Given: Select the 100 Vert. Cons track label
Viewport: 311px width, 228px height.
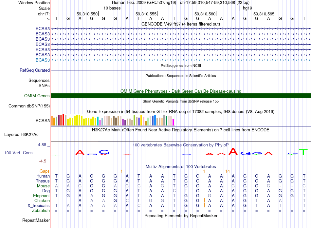Looking at the screenshot, I should (x=18, y=153).
